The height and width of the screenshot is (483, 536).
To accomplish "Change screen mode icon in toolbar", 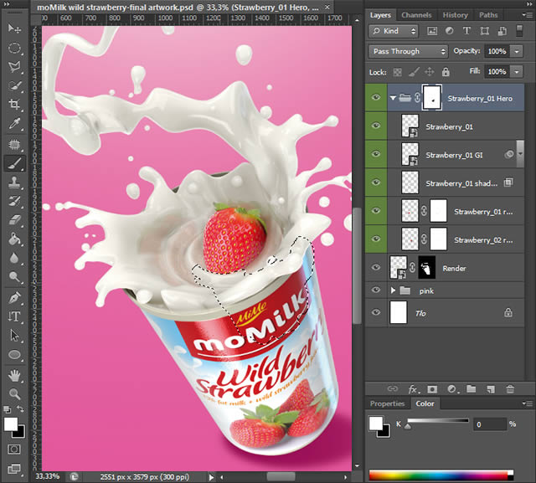I will 14,469.
